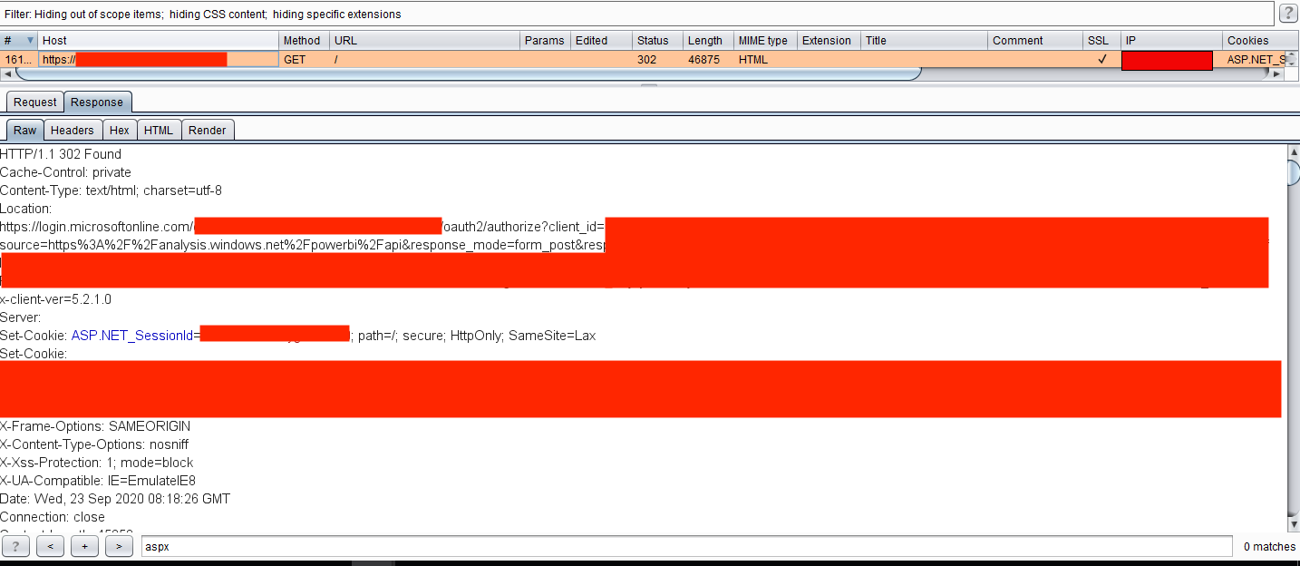Switch to the Hex view tab

tap(120, 131)
